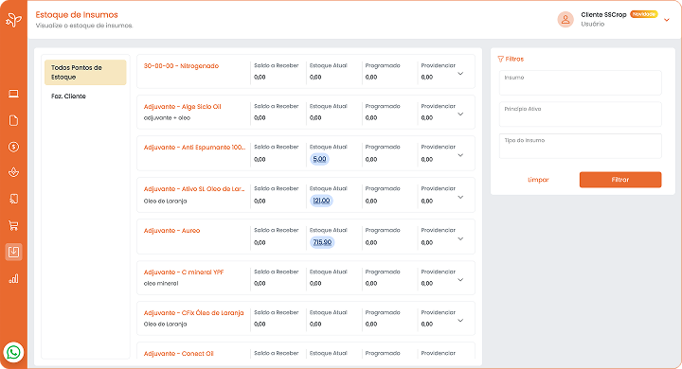
Task: Click the Cliente SSCrop user name
Action: (x=603, y=15)
